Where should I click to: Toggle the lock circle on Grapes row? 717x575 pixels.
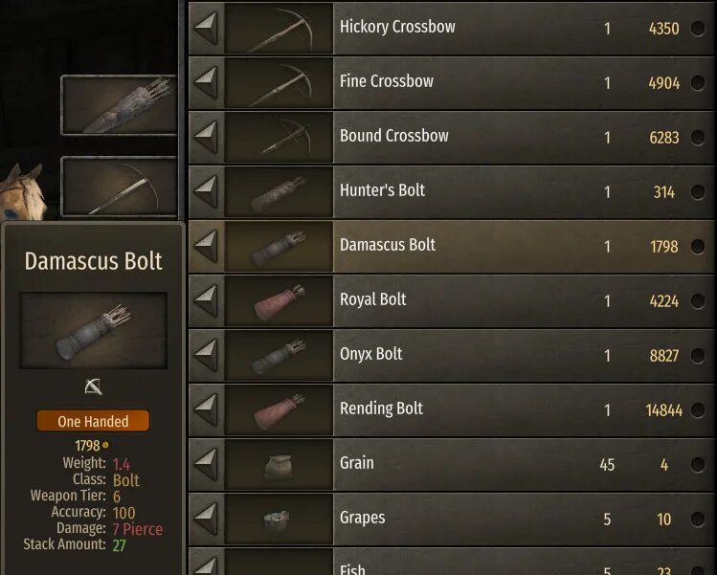click(697, 520)
